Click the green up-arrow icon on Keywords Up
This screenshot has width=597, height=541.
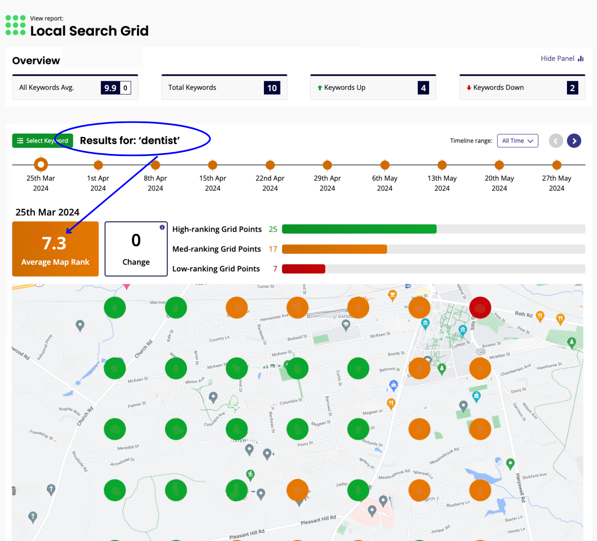319,87
